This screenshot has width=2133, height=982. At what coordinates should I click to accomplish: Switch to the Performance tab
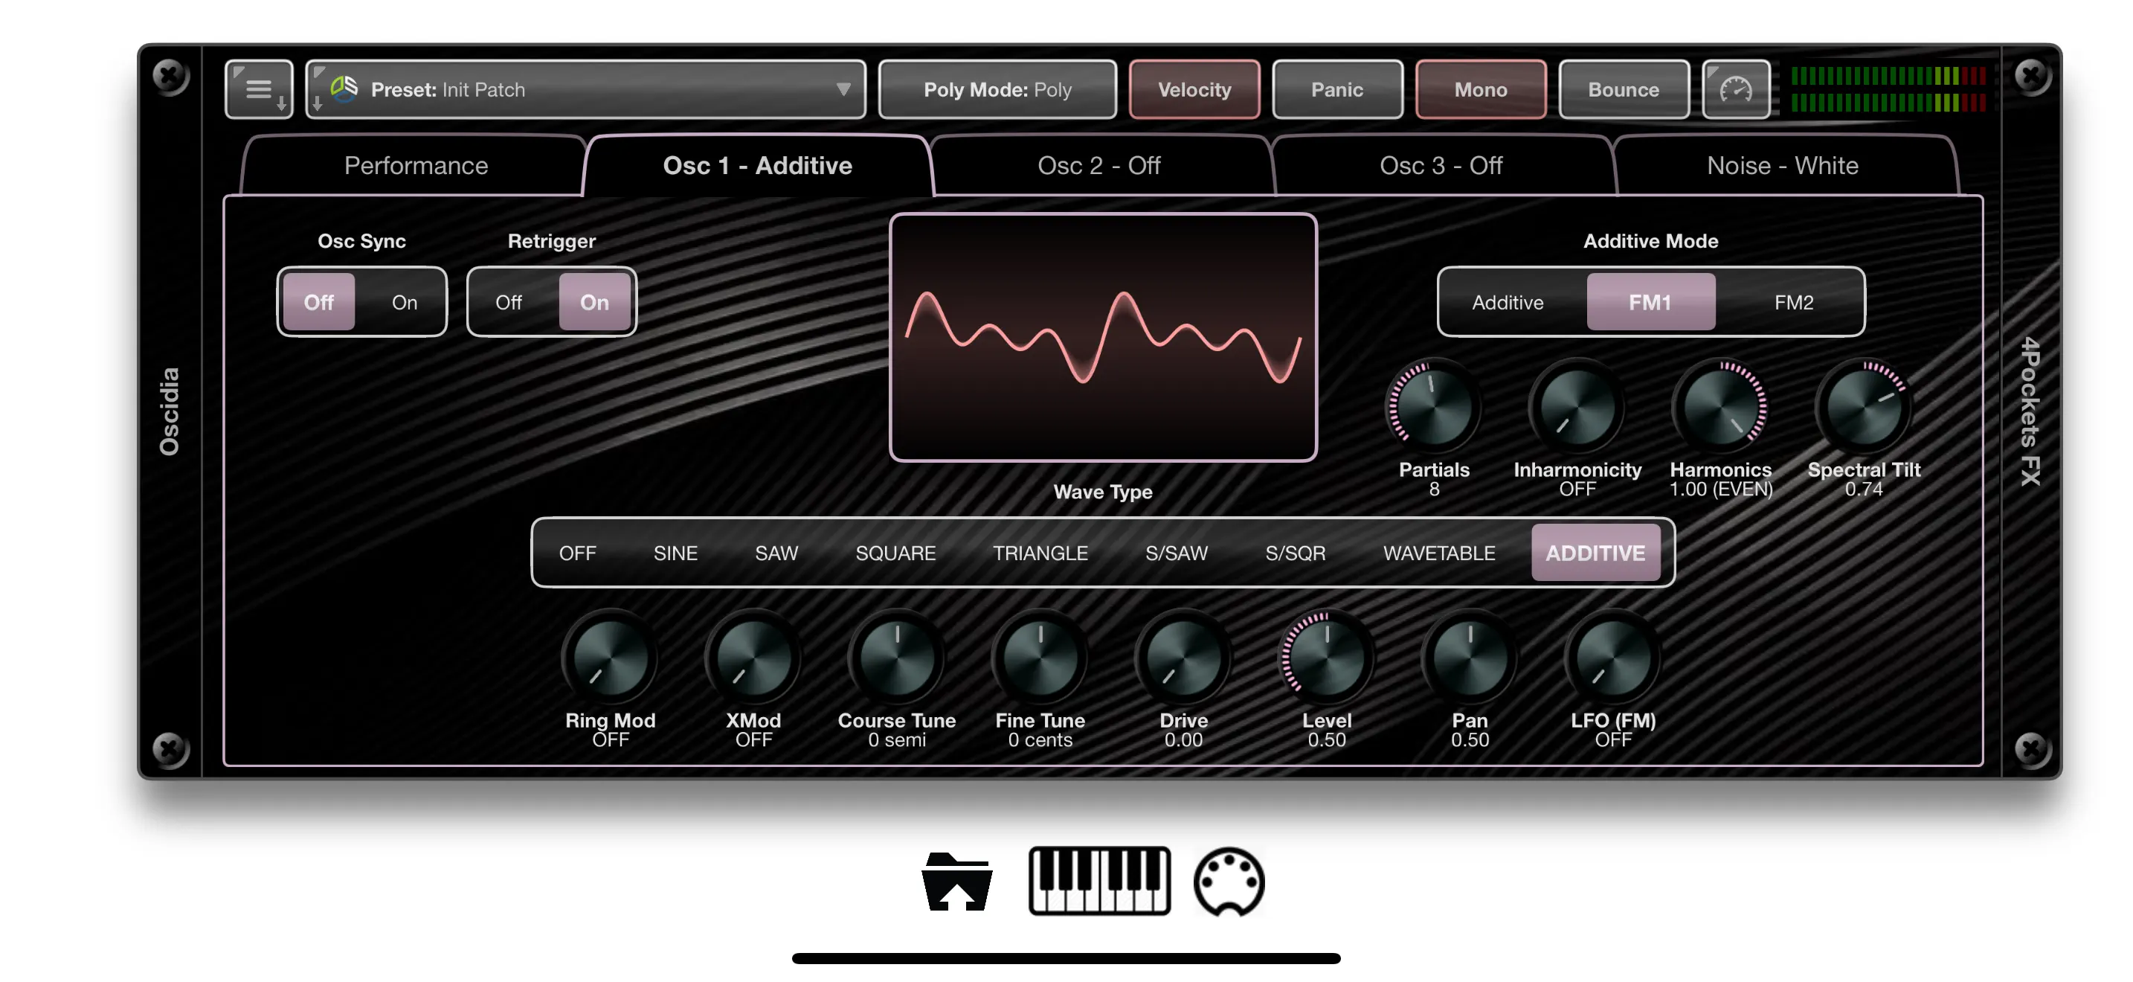click(416, 166)
